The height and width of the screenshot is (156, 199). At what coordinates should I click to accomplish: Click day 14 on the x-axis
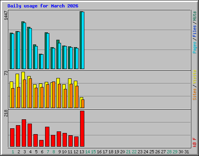[x=87, y=152]
